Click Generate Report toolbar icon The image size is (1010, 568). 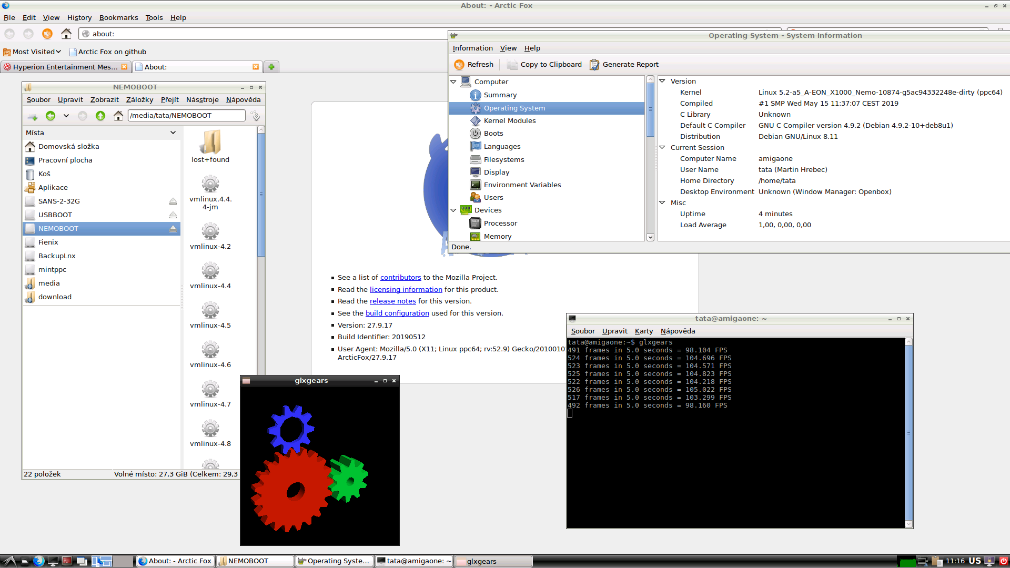[x=594, y=65]
